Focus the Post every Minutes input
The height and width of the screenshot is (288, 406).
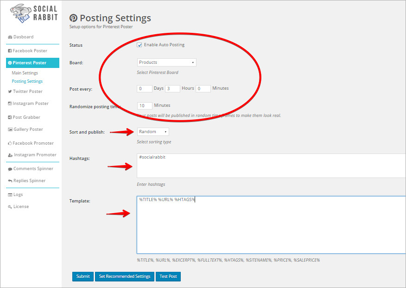pos(203,89)
